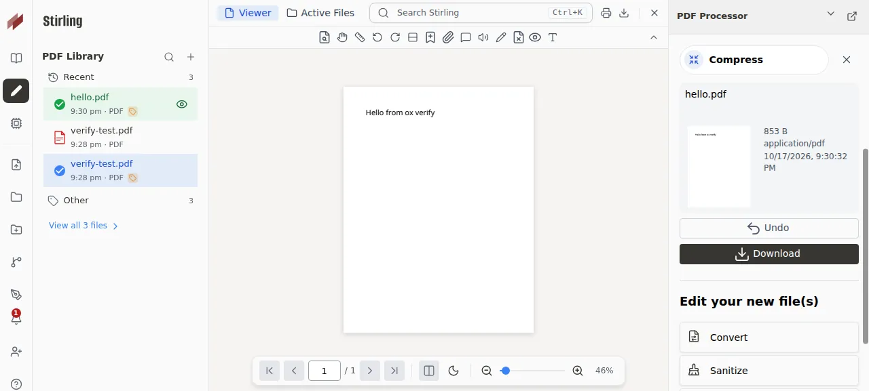The height and width of the screenshot is (391, 869).
Task: Add a file with PDF Library plus
Action: tap(191, 57)
